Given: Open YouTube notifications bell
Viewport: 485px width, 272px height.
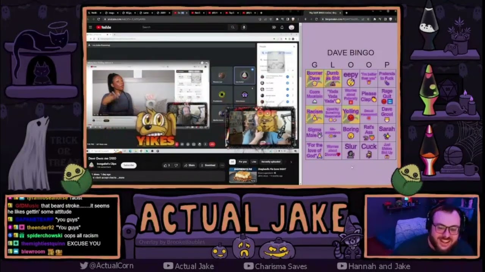Looking at the screenshot, I should pyautogui.click(x=282, y=27).
